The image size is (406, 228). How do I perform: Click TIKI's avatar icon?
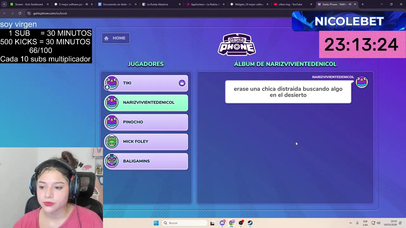[x=112, y=83]
